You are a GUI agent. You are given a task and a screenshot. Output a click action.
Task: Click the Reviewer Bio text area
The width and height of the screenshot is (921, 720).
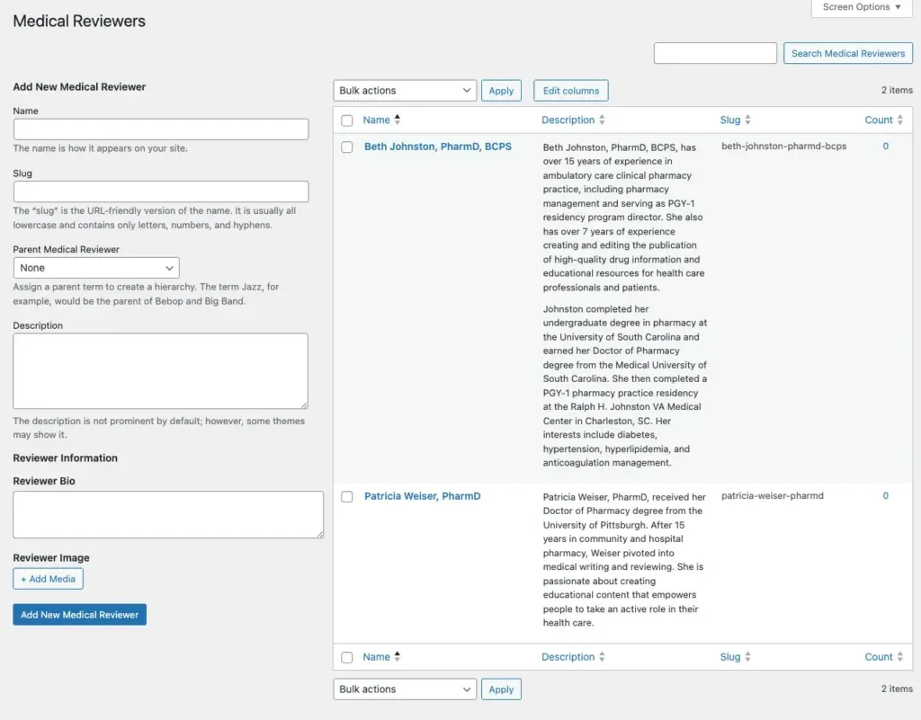(168, 514)
